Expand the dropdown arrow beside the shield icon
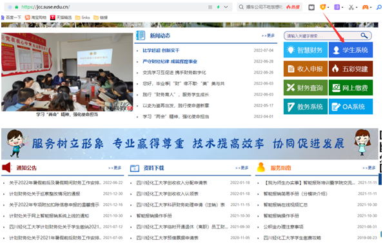The image size is (383, 247). pyautogui.click(x=328, y=7)
